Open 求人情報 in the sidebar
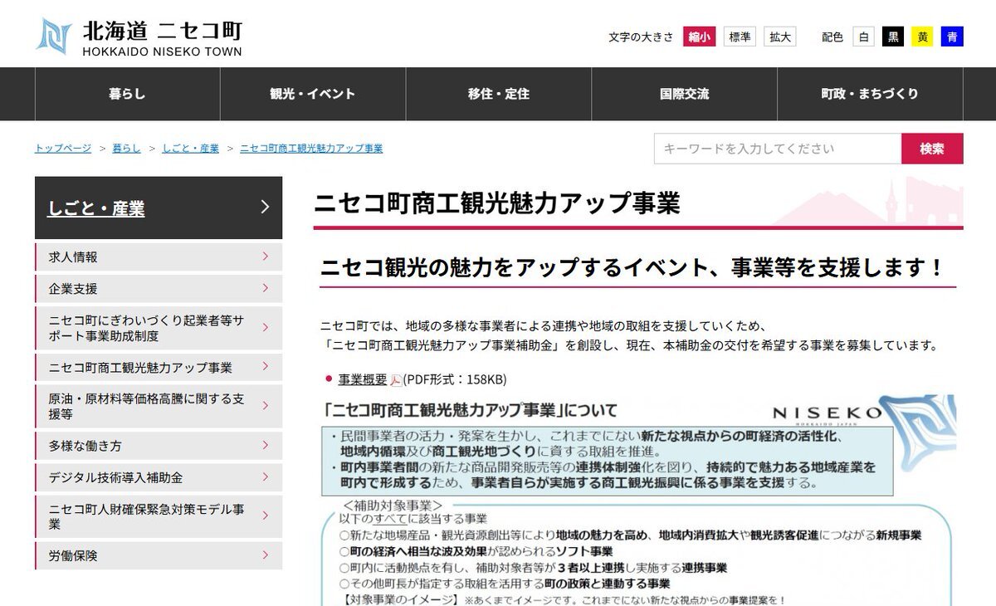The height and width of the screenshot is (606, 996). click(159, 257)
